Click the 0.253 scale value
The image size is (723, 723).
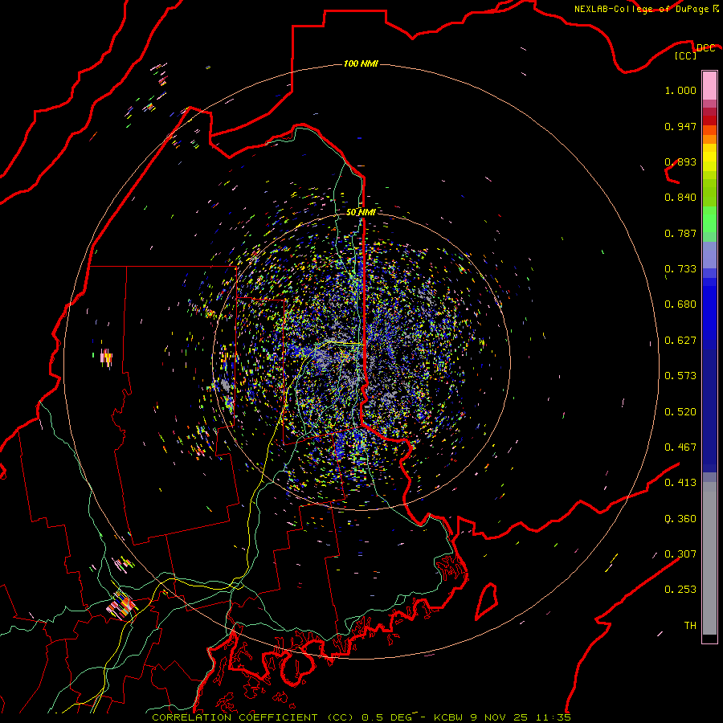(x=680, y=590)
